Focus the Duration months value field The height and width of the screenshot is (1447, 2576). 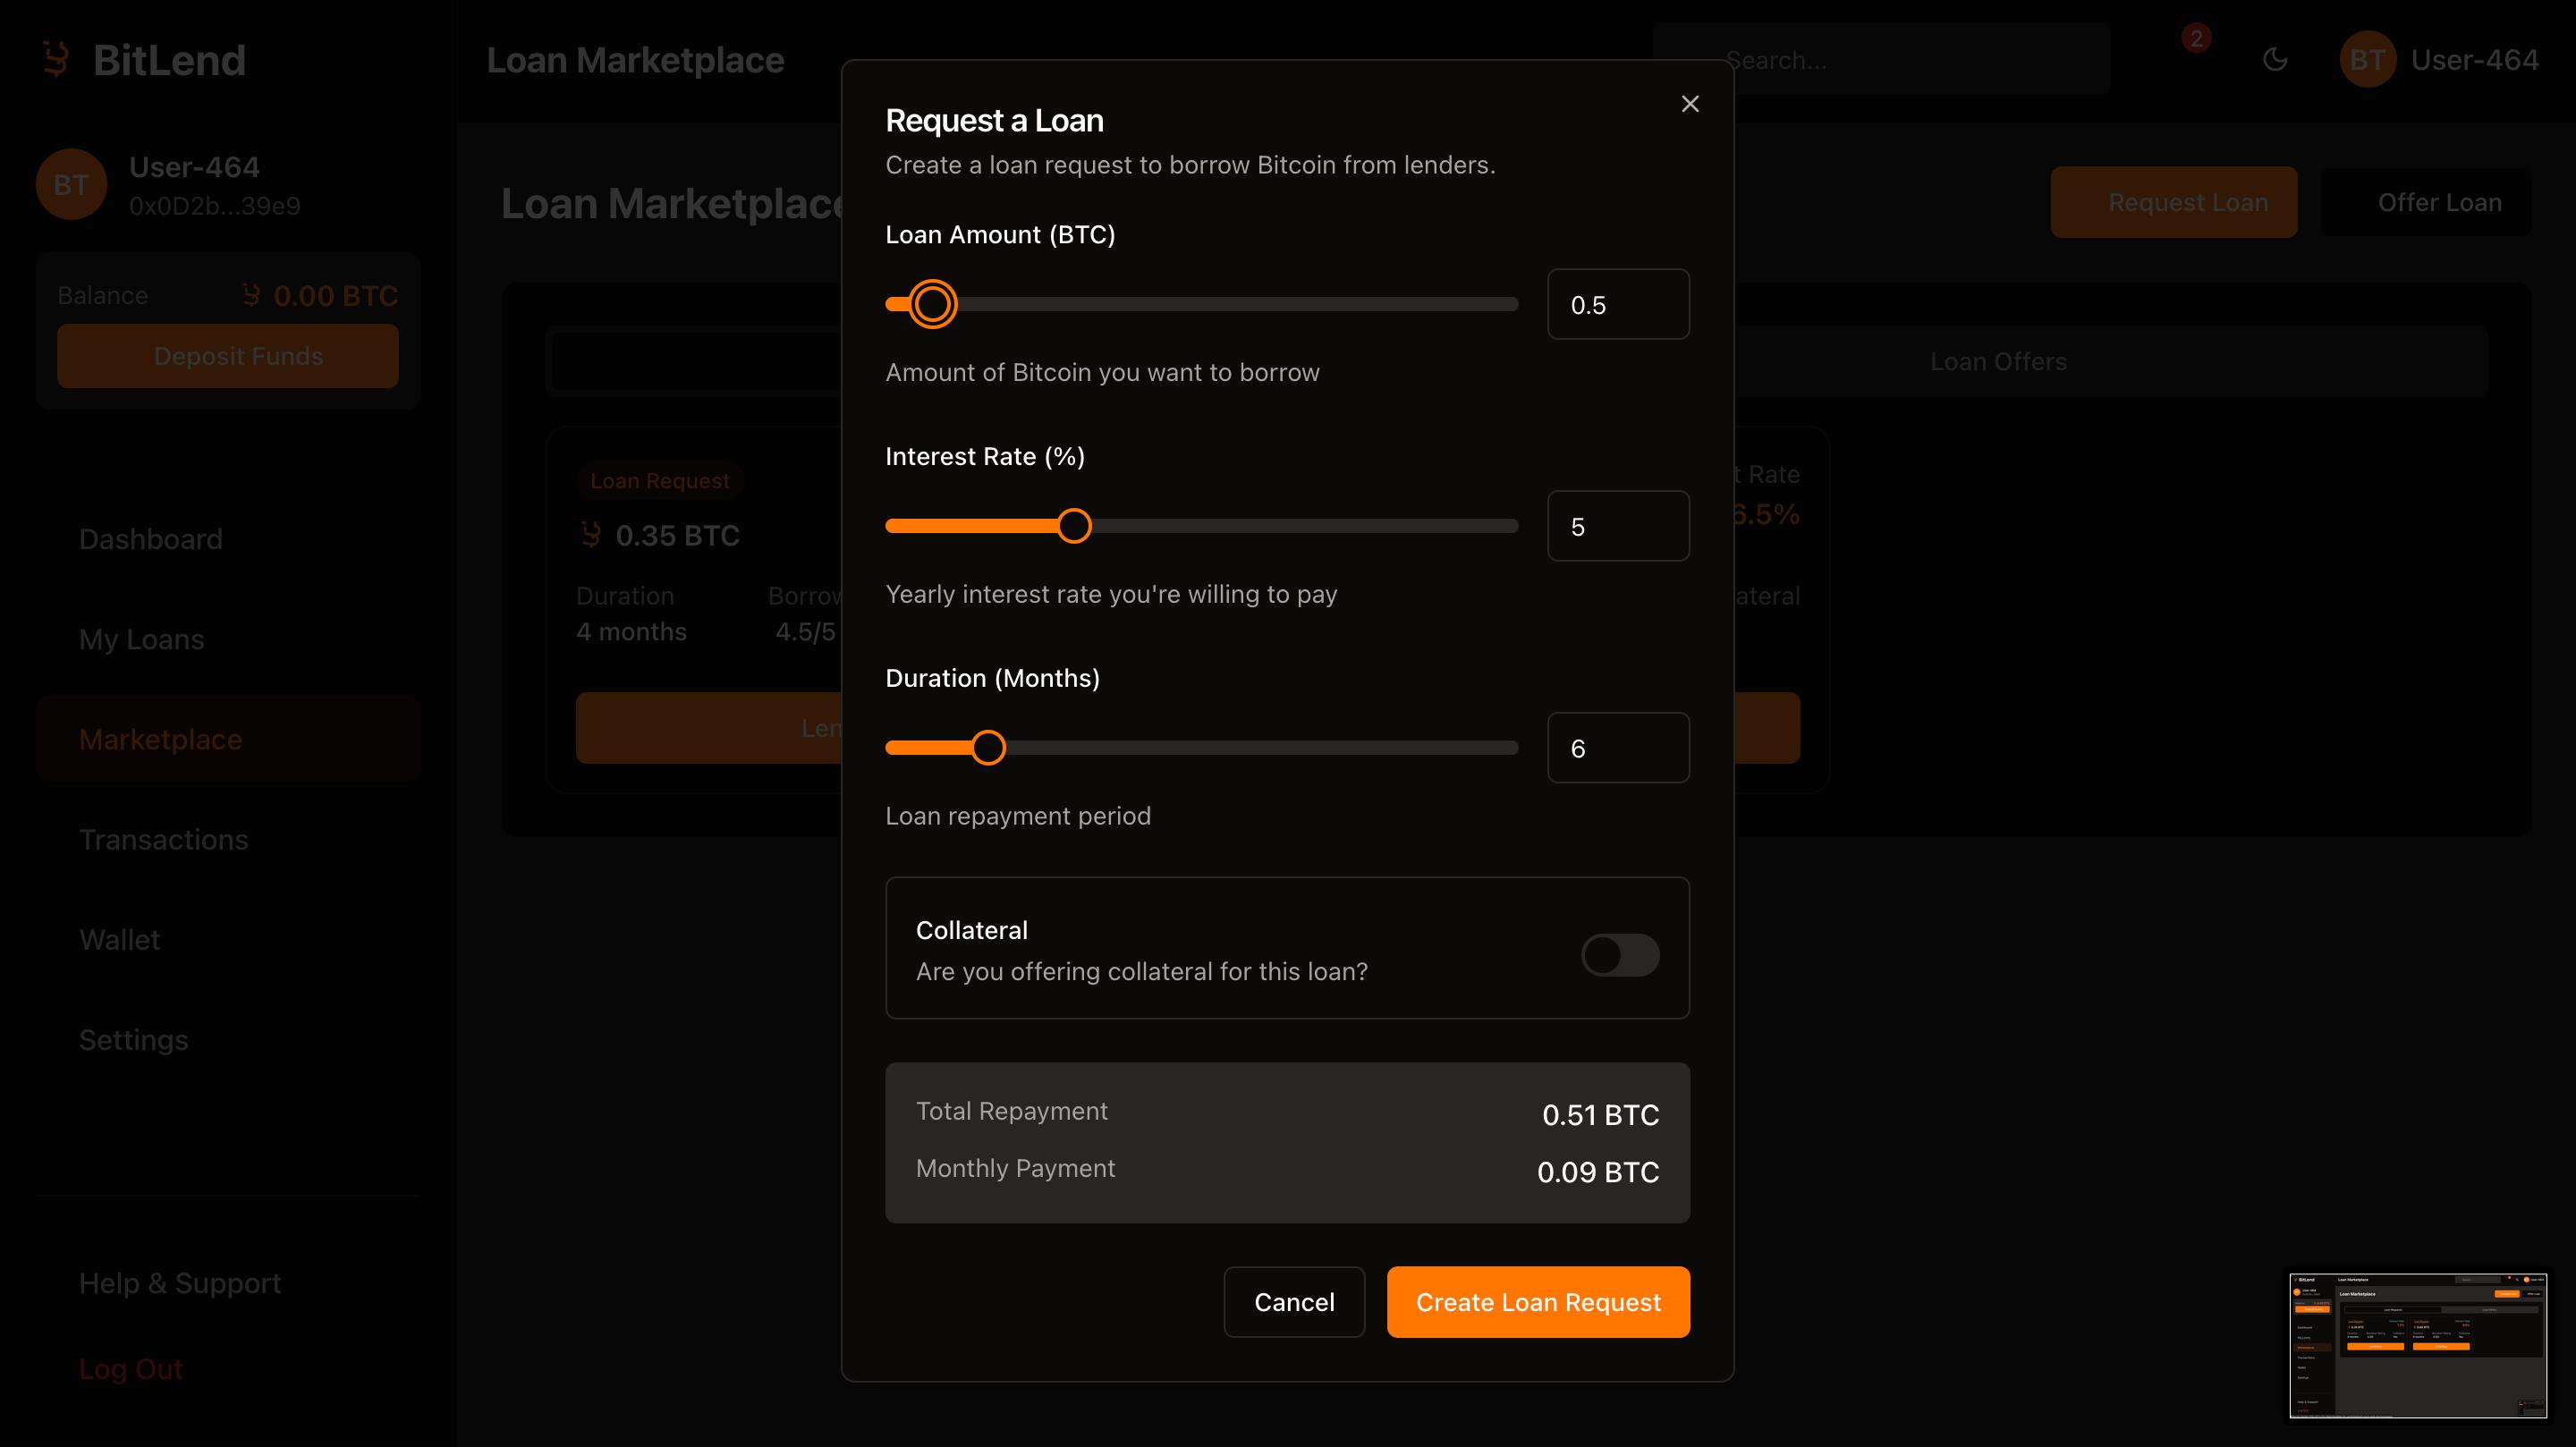tap(1617, 749)
